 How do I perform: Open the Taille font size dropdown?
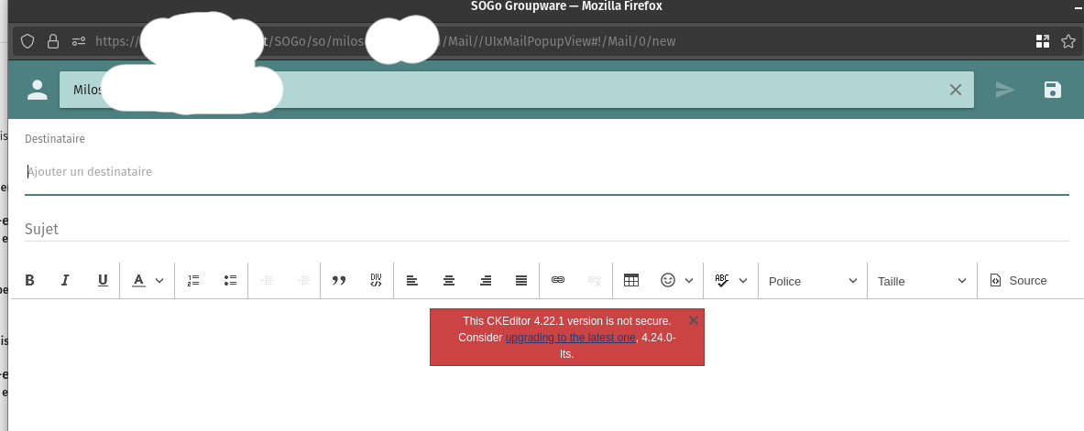(922, 281)
